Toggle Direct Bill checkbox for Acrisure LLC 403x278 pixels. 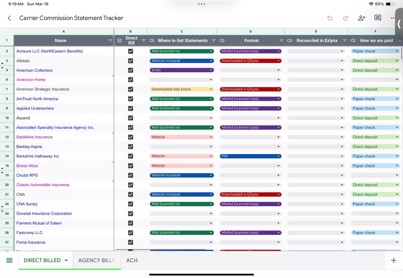tap(131, 51)
